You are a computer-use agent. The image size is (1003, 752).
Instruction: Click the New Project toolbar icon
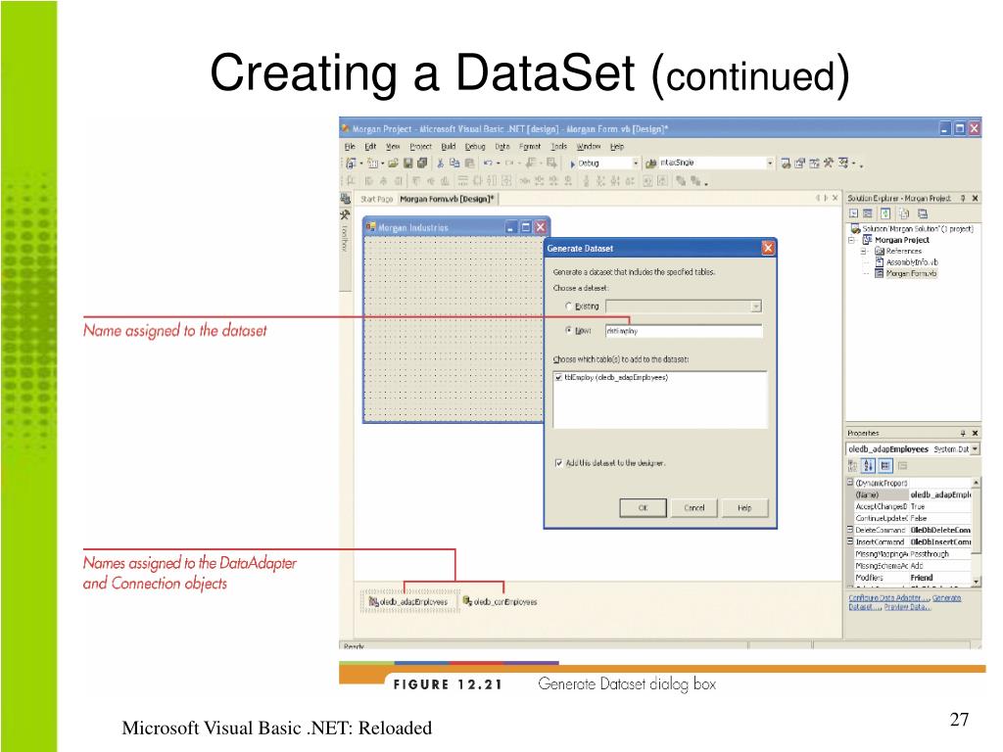[x=350, y=164]
